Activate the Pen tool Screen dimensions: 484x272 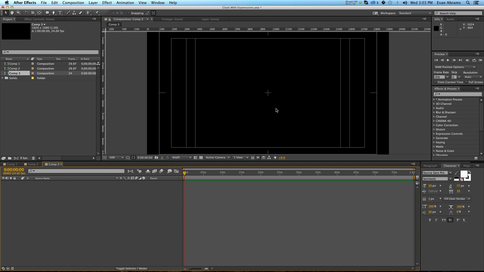[x=54, y=12]
